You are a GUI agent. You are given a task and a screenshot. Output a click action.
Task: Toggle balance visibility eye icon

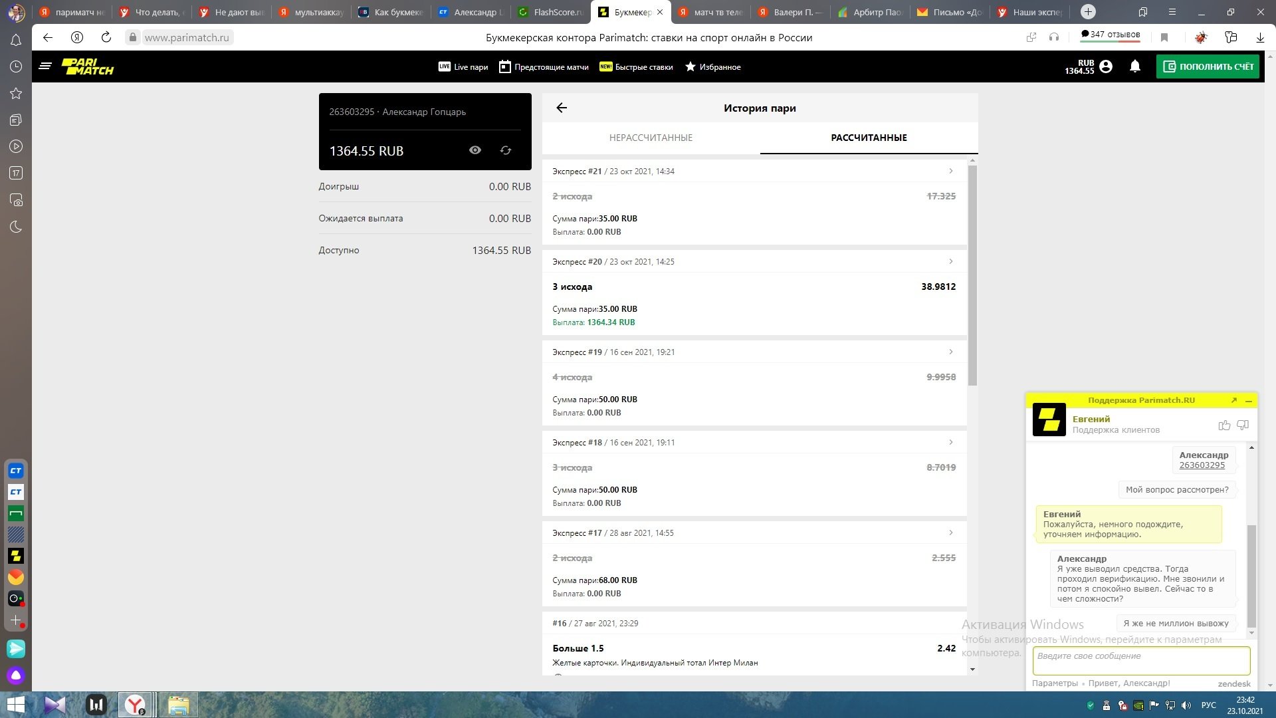pos(475,150)
